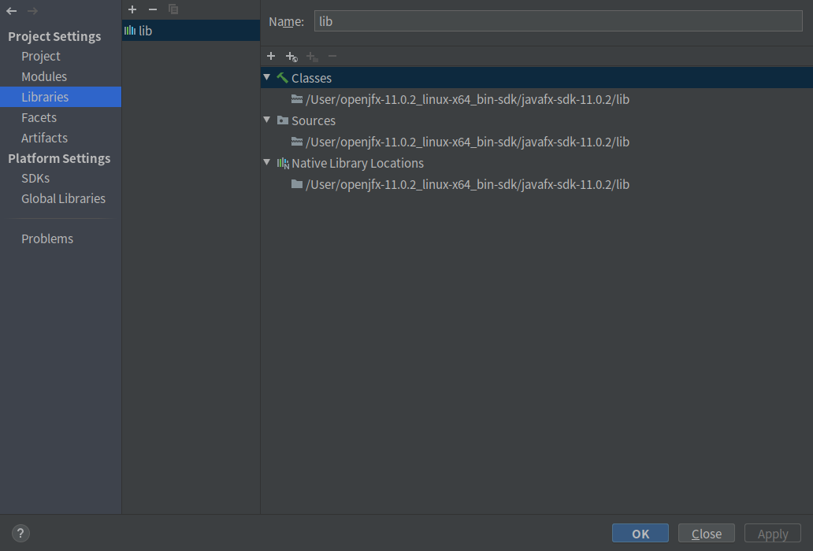This screenshot has width=813, height=551.
Task: Click the Apply button
Action: coord(772,533)
